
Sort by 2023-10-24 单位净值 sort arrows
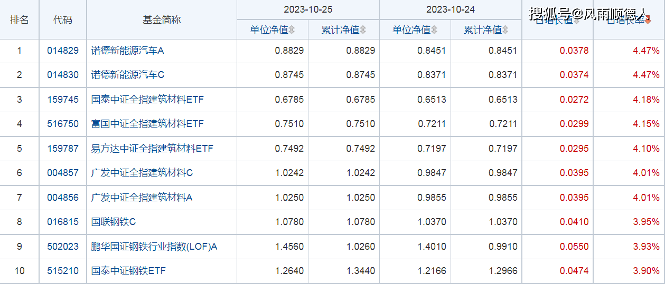434,30
